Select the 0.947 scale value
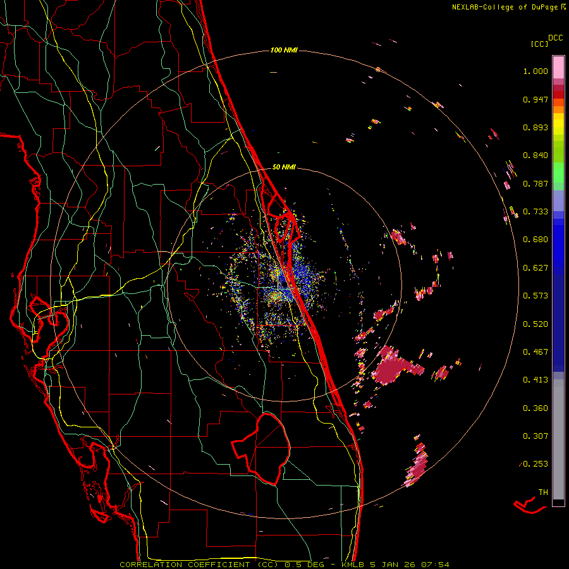569x569 pixels. [535, 99]
